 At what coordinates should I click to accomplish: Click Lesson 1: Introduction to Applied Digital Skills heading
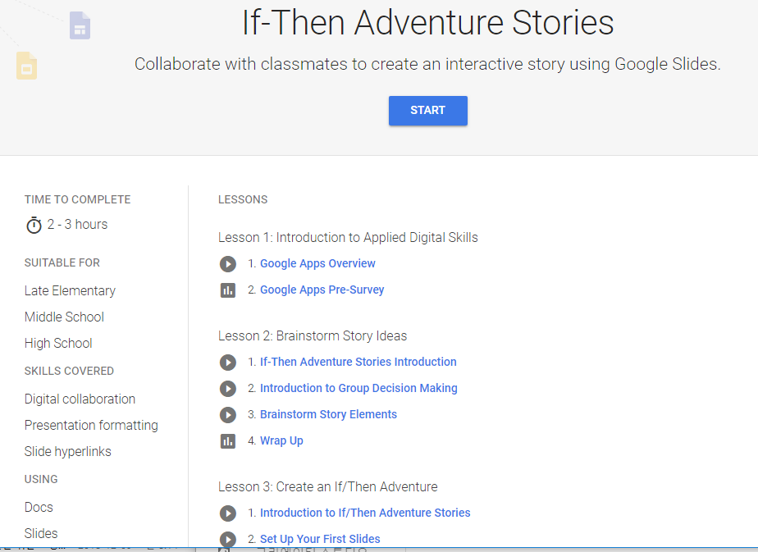pos(348,237)
